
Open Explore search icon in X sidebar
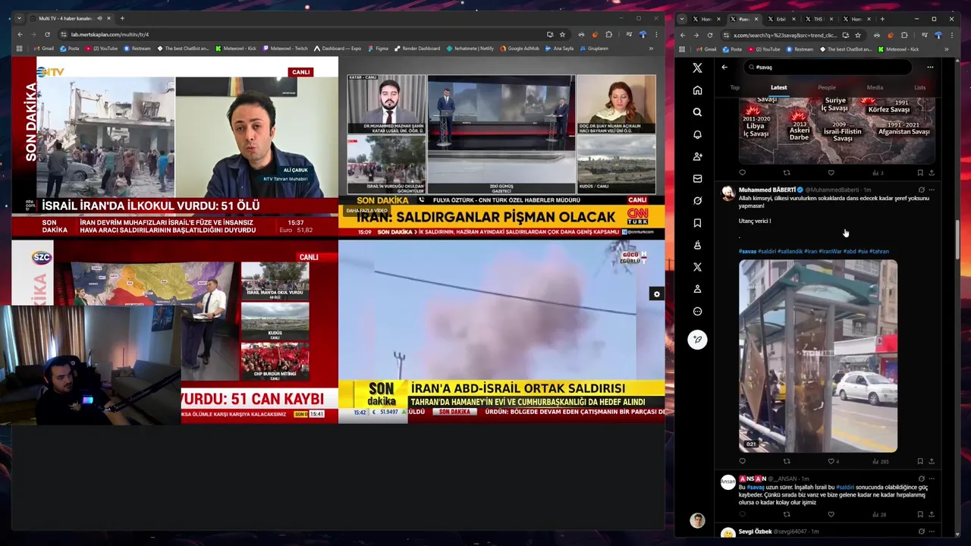coord(697,112)
